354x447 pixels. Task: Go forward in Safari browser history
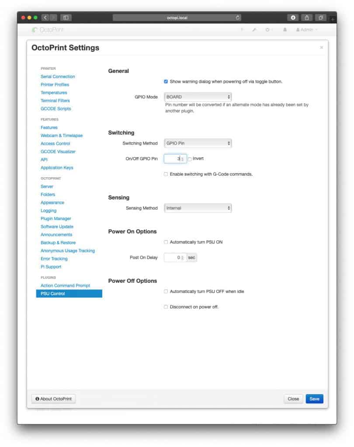point(53,17)
